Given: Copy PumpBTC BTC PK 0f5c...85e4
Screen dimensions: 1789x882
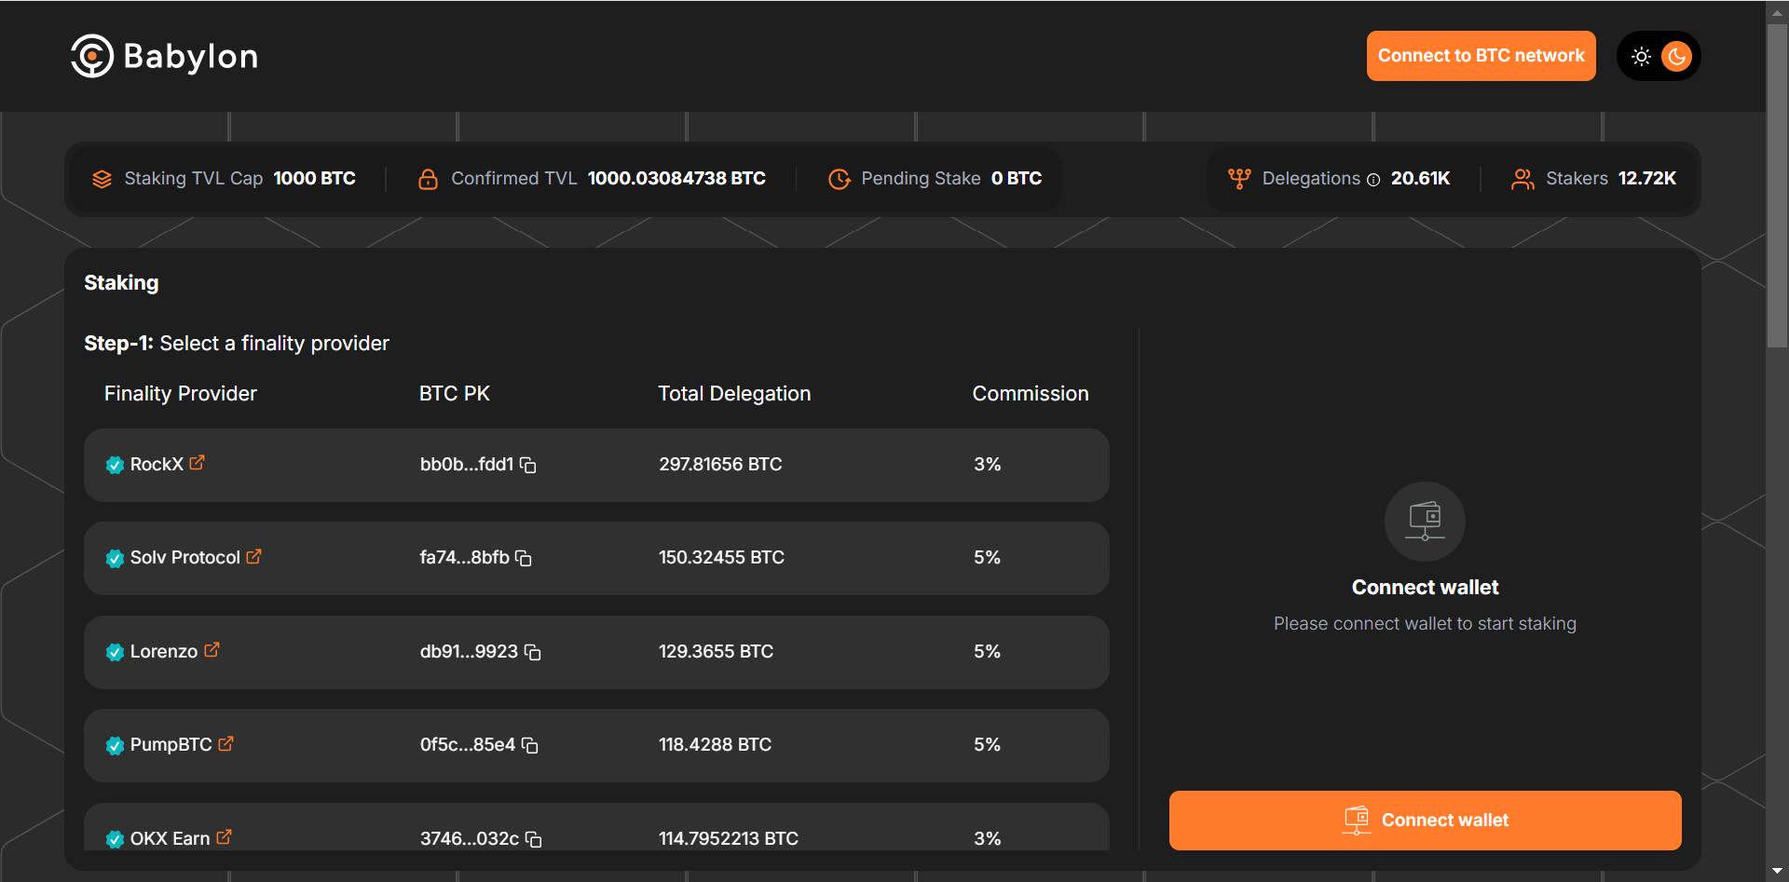Looking at the screenshot, I should [530, 745].
